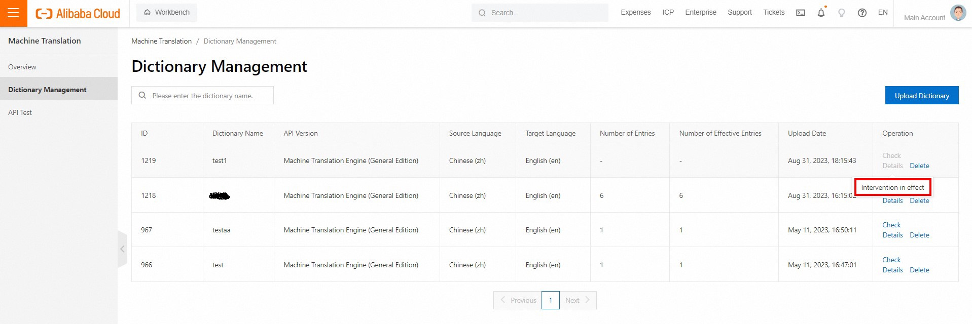Open the Expenses top menu
The height and width of the screenshot is (324, 972).
click(x=635, y=12)
